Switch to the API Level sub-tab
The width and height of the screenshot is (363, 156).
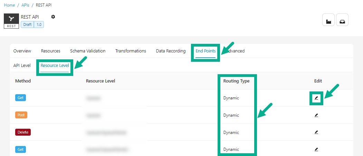(22, 65)
